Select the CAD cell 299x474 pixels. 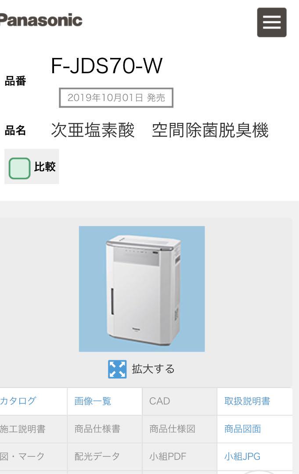[x=159, y=401]
